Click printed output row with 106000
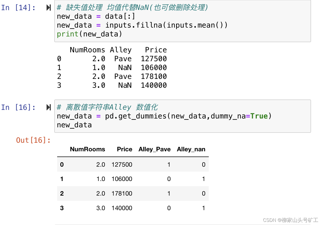The height and width of the screenshot is (225, 322). pos(112,68)
